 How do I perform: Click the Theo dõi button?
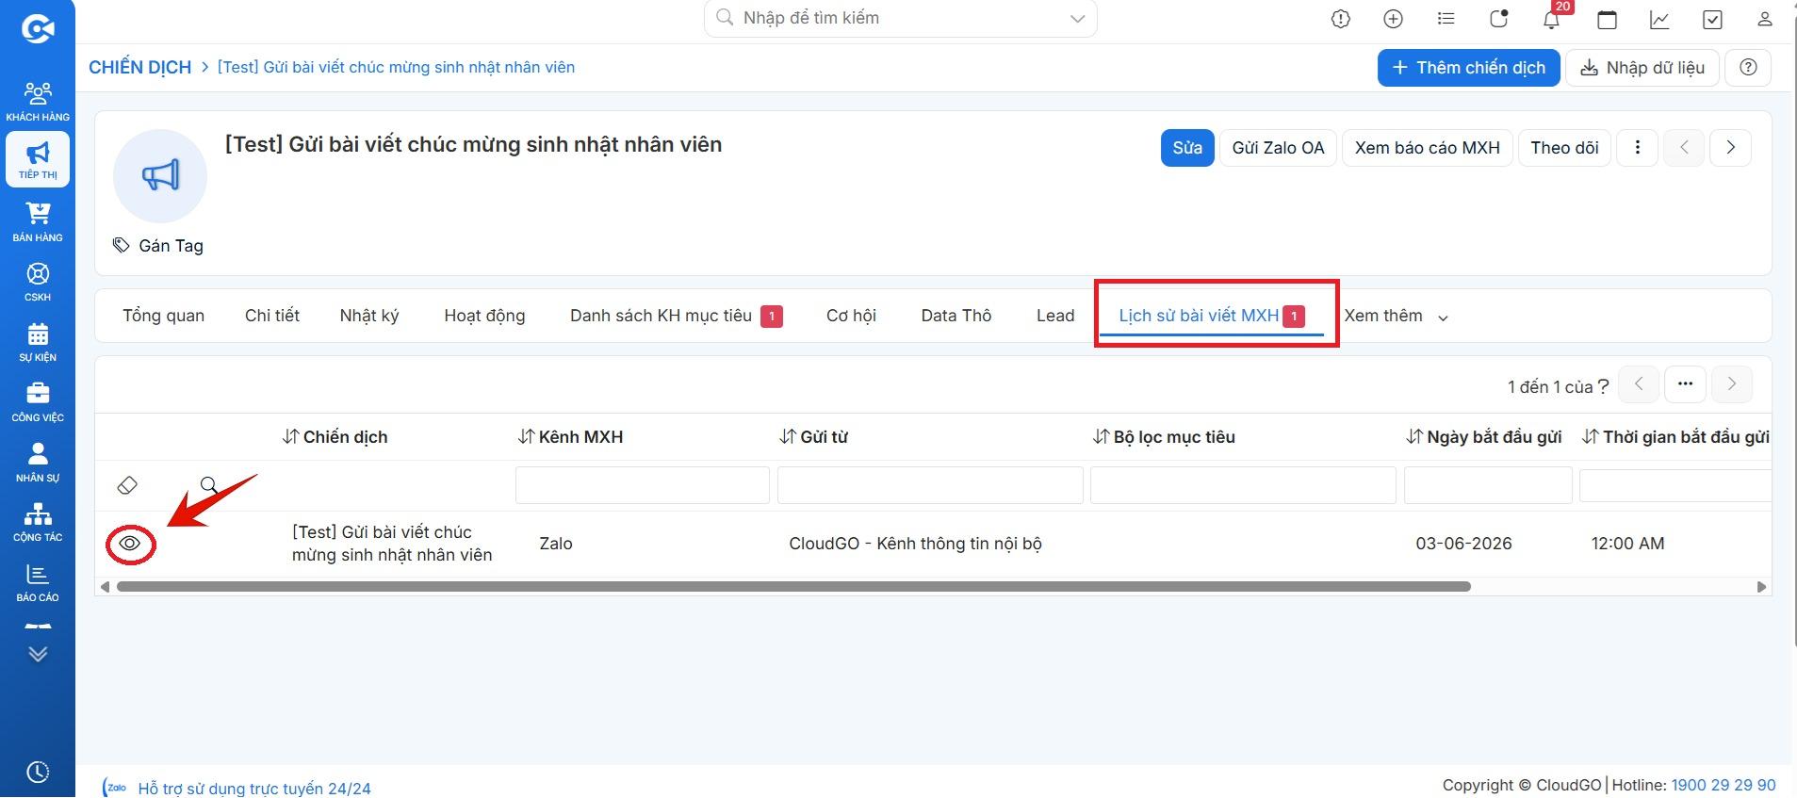(x=1564, y=148)
